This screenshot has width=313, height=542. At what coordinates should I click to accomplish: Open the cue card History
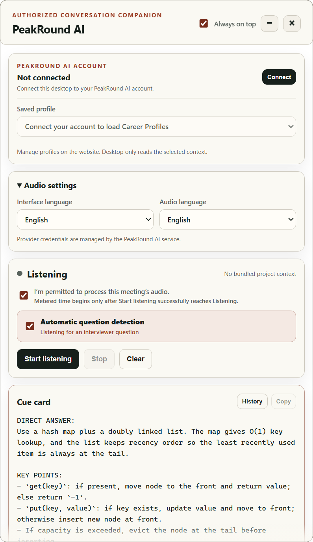(252, 401)
